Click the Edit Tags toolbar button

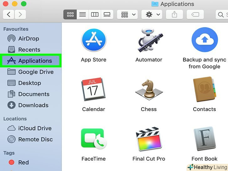(x=195, y=14)
